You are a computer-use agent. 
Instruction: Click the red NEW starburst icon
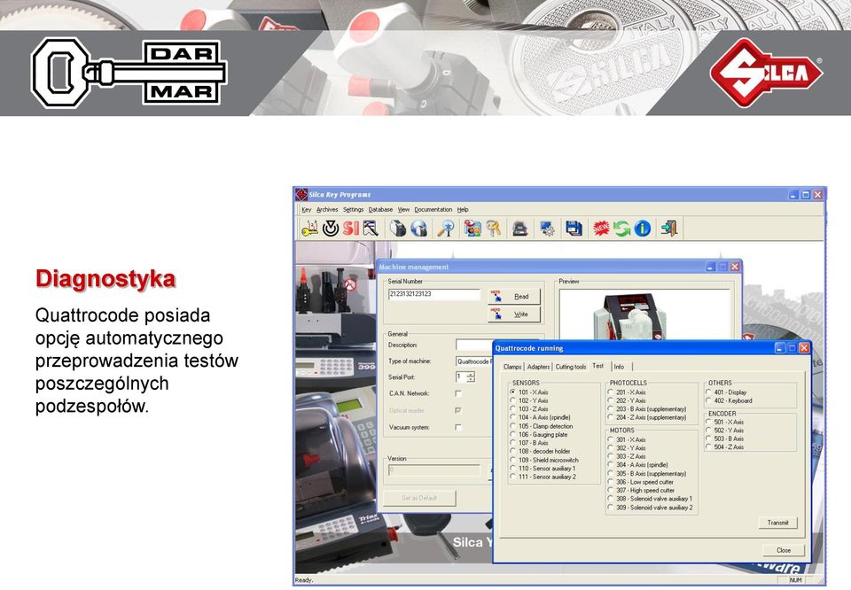[x=601, y=229]
